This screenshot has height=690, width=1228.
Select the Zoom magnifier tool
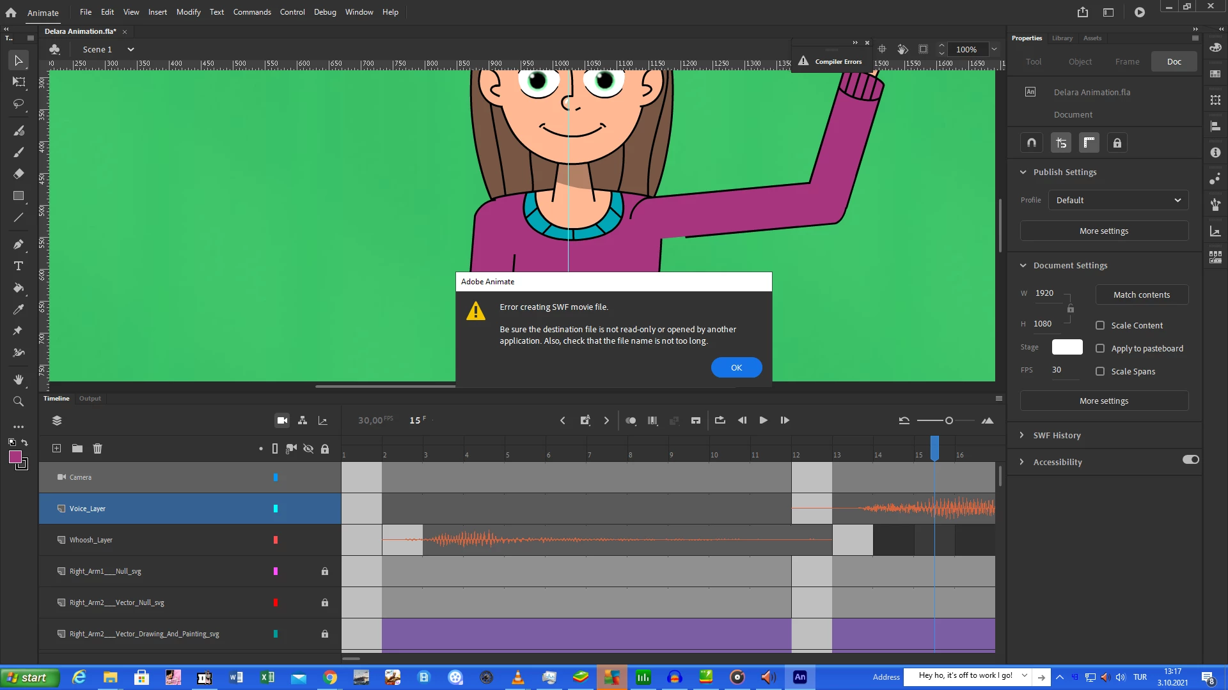coord(19,401)
